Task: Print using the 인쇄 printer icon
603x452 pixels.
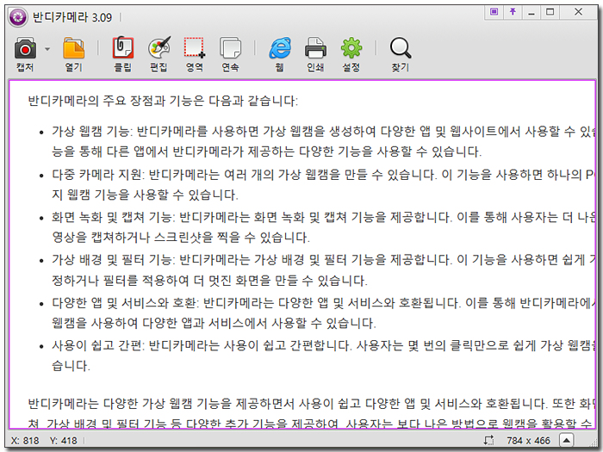Action: click(x=315, y=48)
